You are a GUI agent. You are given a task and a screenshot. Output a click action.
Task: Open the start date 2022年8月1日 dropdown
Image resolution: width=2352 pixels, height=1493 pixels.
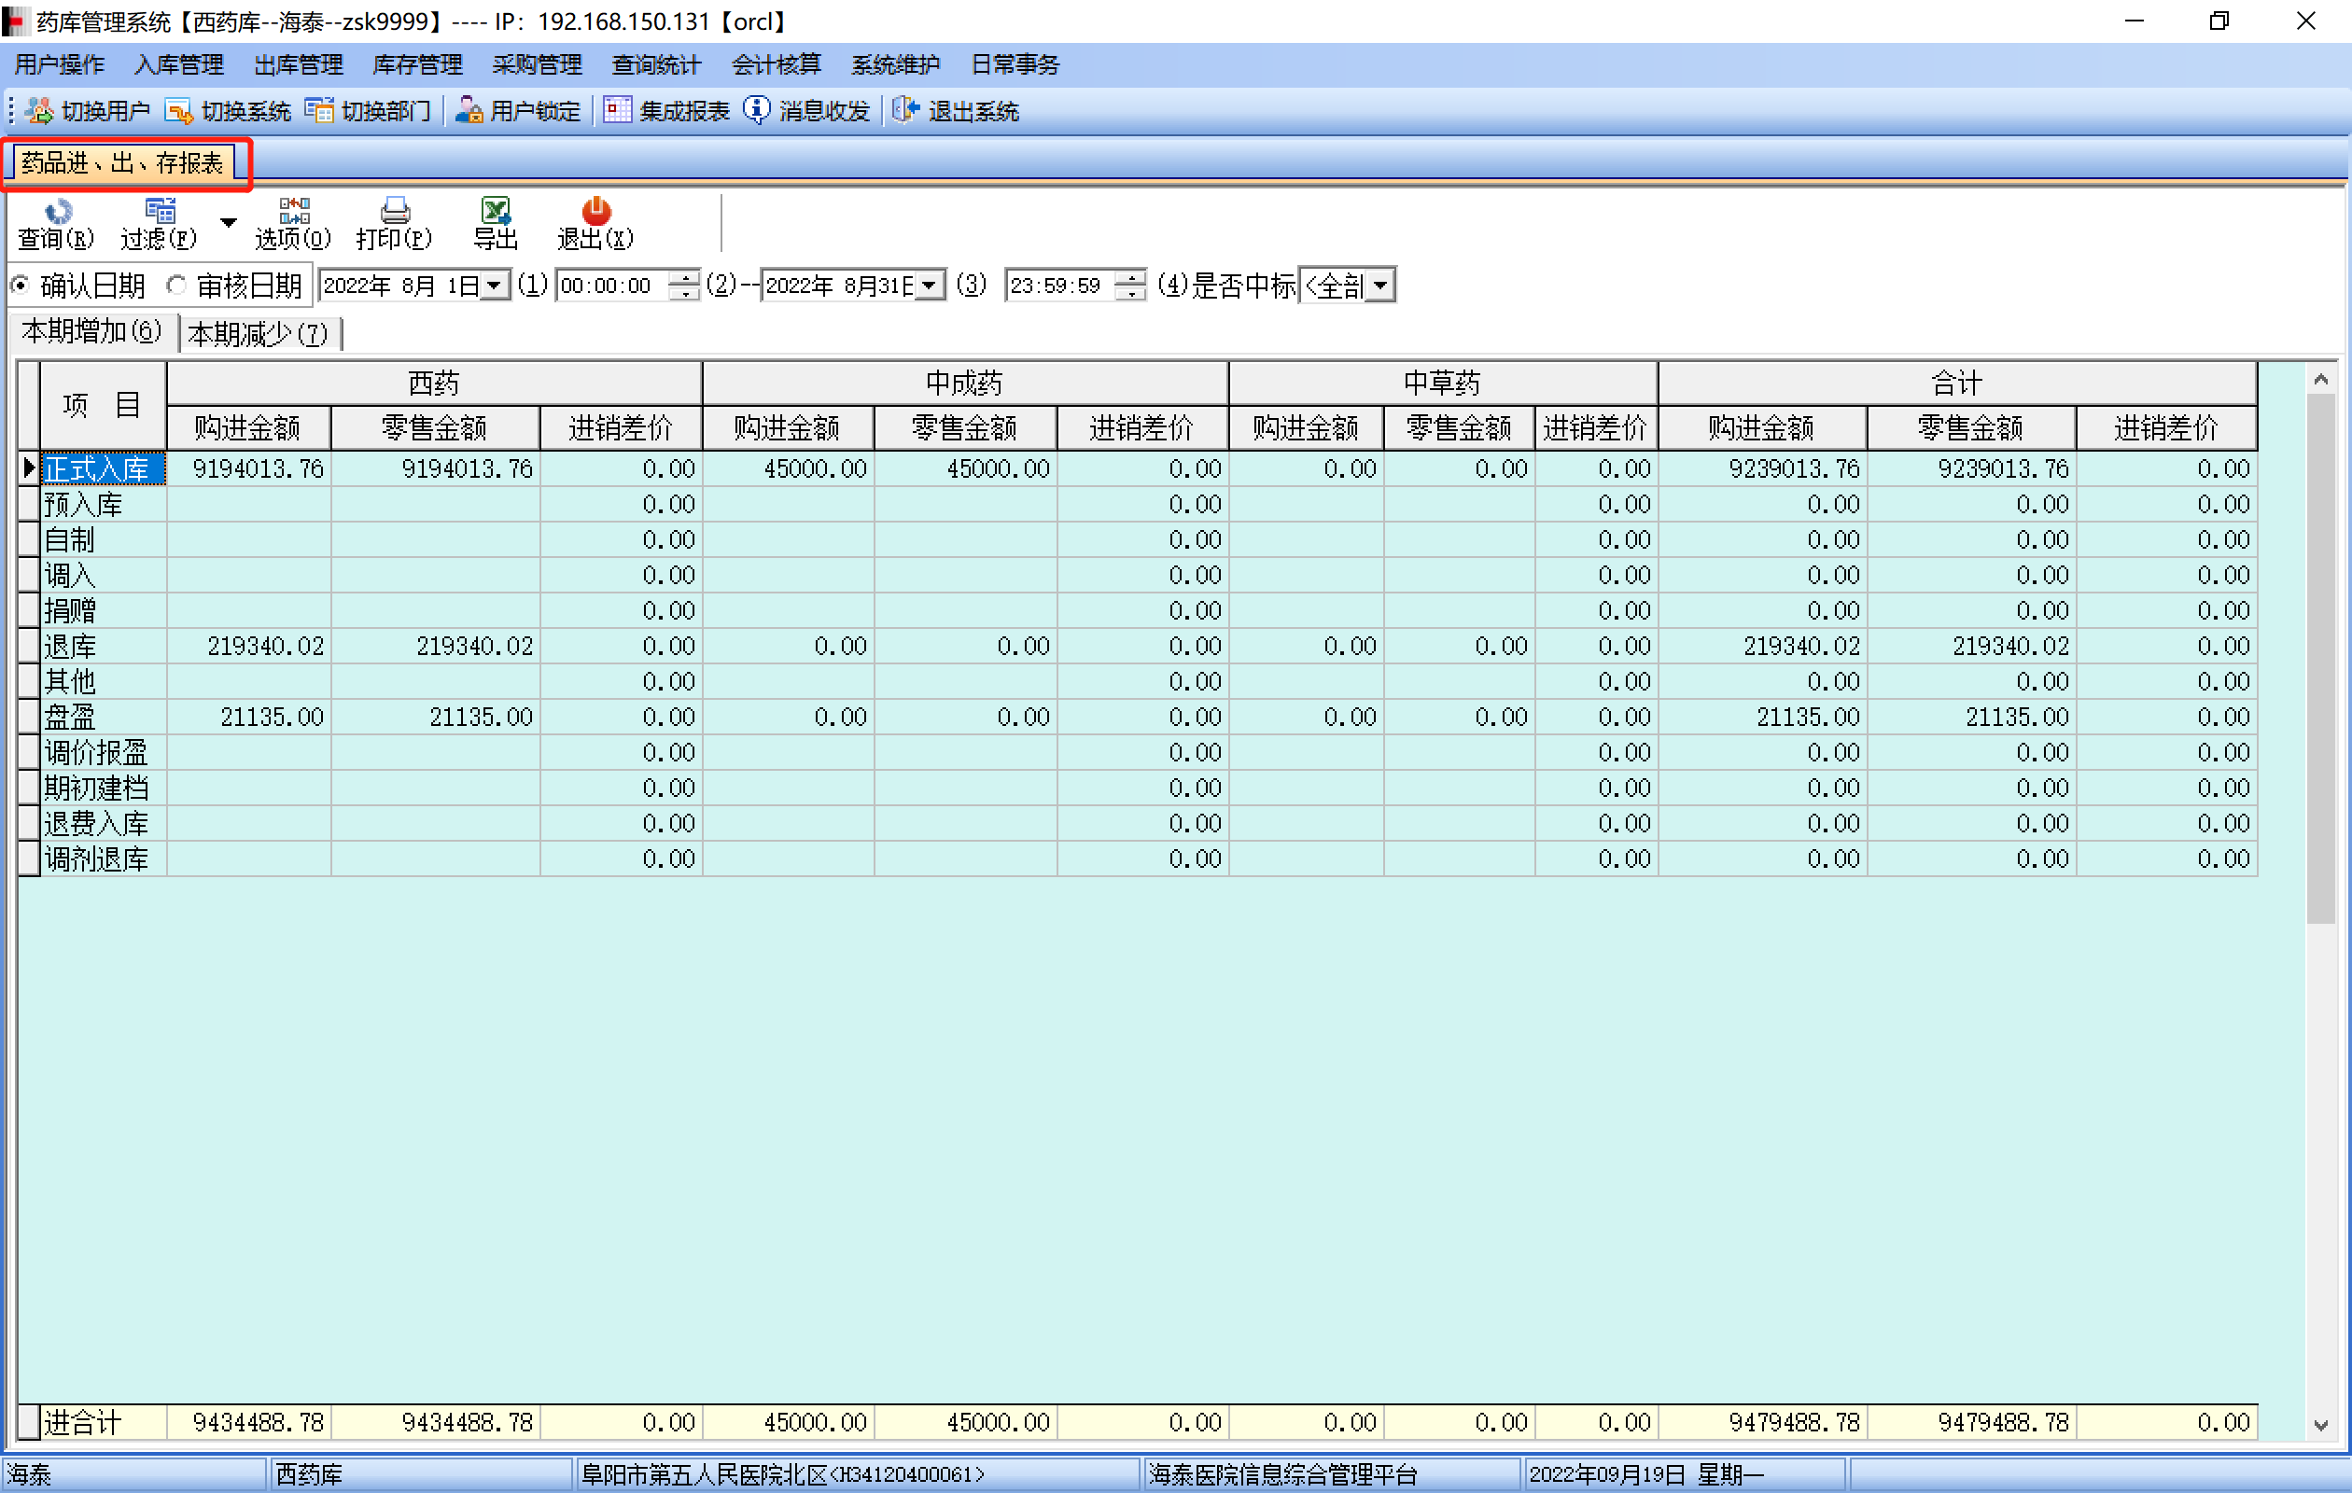[x=496, y=286]
